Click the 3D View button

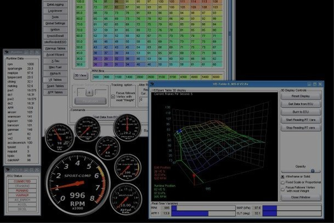pos(81,75)
